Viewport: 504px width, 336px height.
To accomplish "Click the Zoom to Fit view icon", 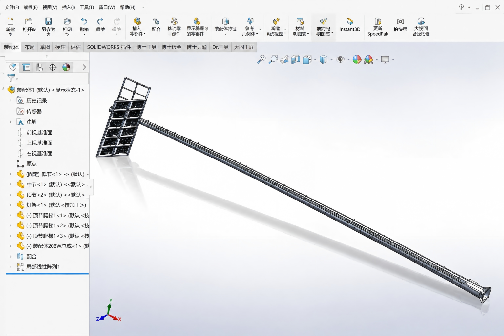I will pyautogui.click(x=262, y=59).
